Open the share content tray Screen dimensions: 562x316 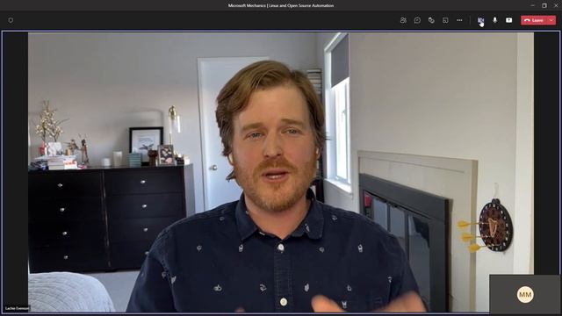(x=508, y=20)
